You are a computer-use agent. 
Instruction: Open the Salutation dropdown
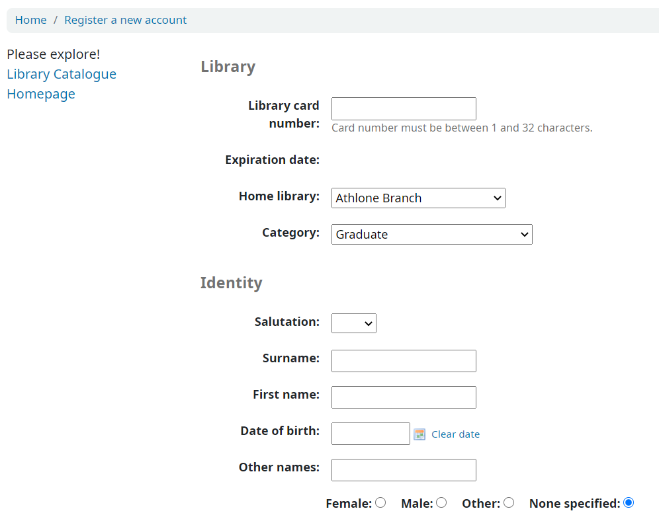(x=354, y=323)
